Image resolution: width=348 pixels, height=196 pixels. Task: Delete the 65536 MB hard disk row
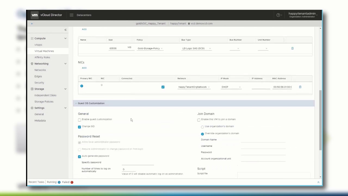pyautogui.click(x=293, y=48)
